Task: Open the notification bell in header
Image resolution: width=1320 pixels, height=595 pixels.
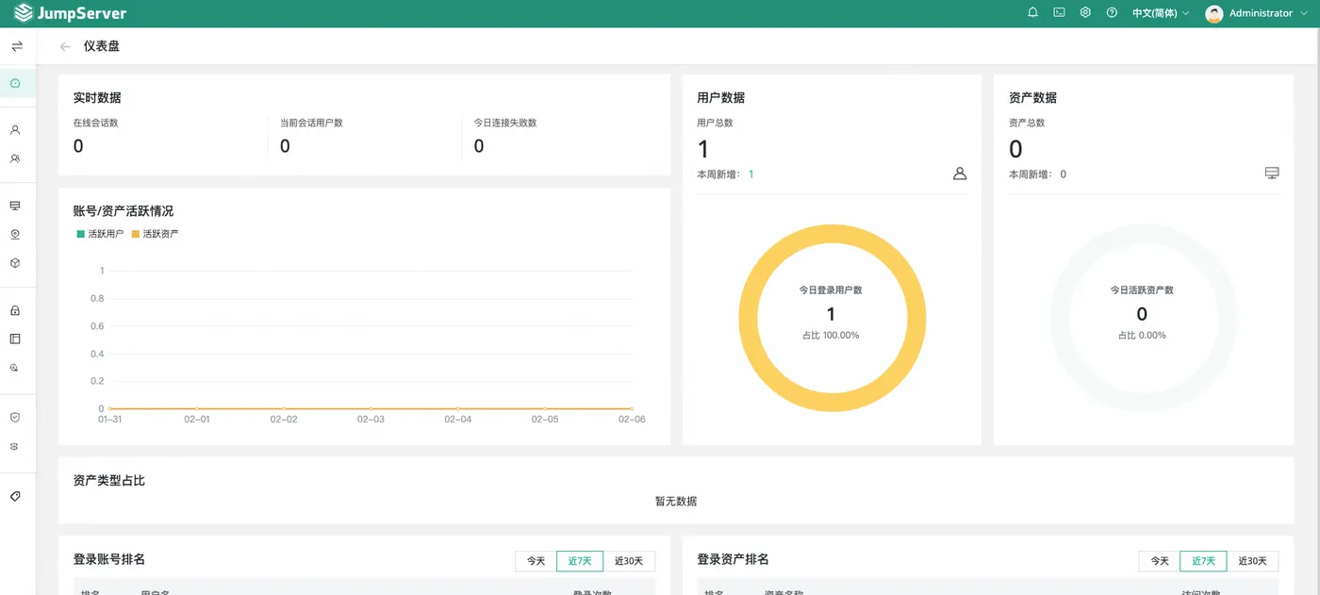Action: tap(1032, 13)
